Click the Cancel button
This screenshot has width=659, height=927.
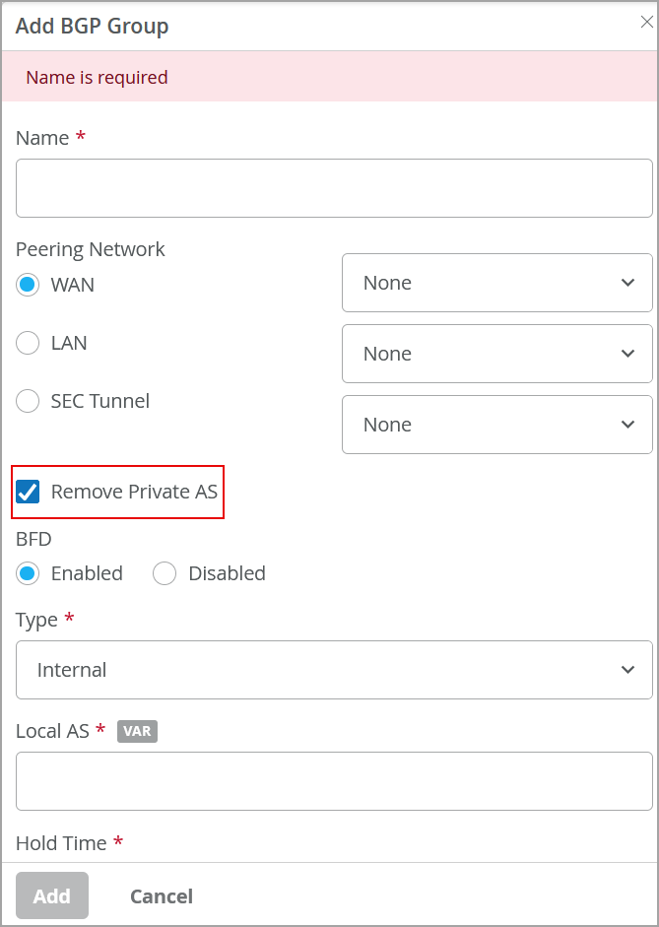pyautogui.click(x=162, y=895)
